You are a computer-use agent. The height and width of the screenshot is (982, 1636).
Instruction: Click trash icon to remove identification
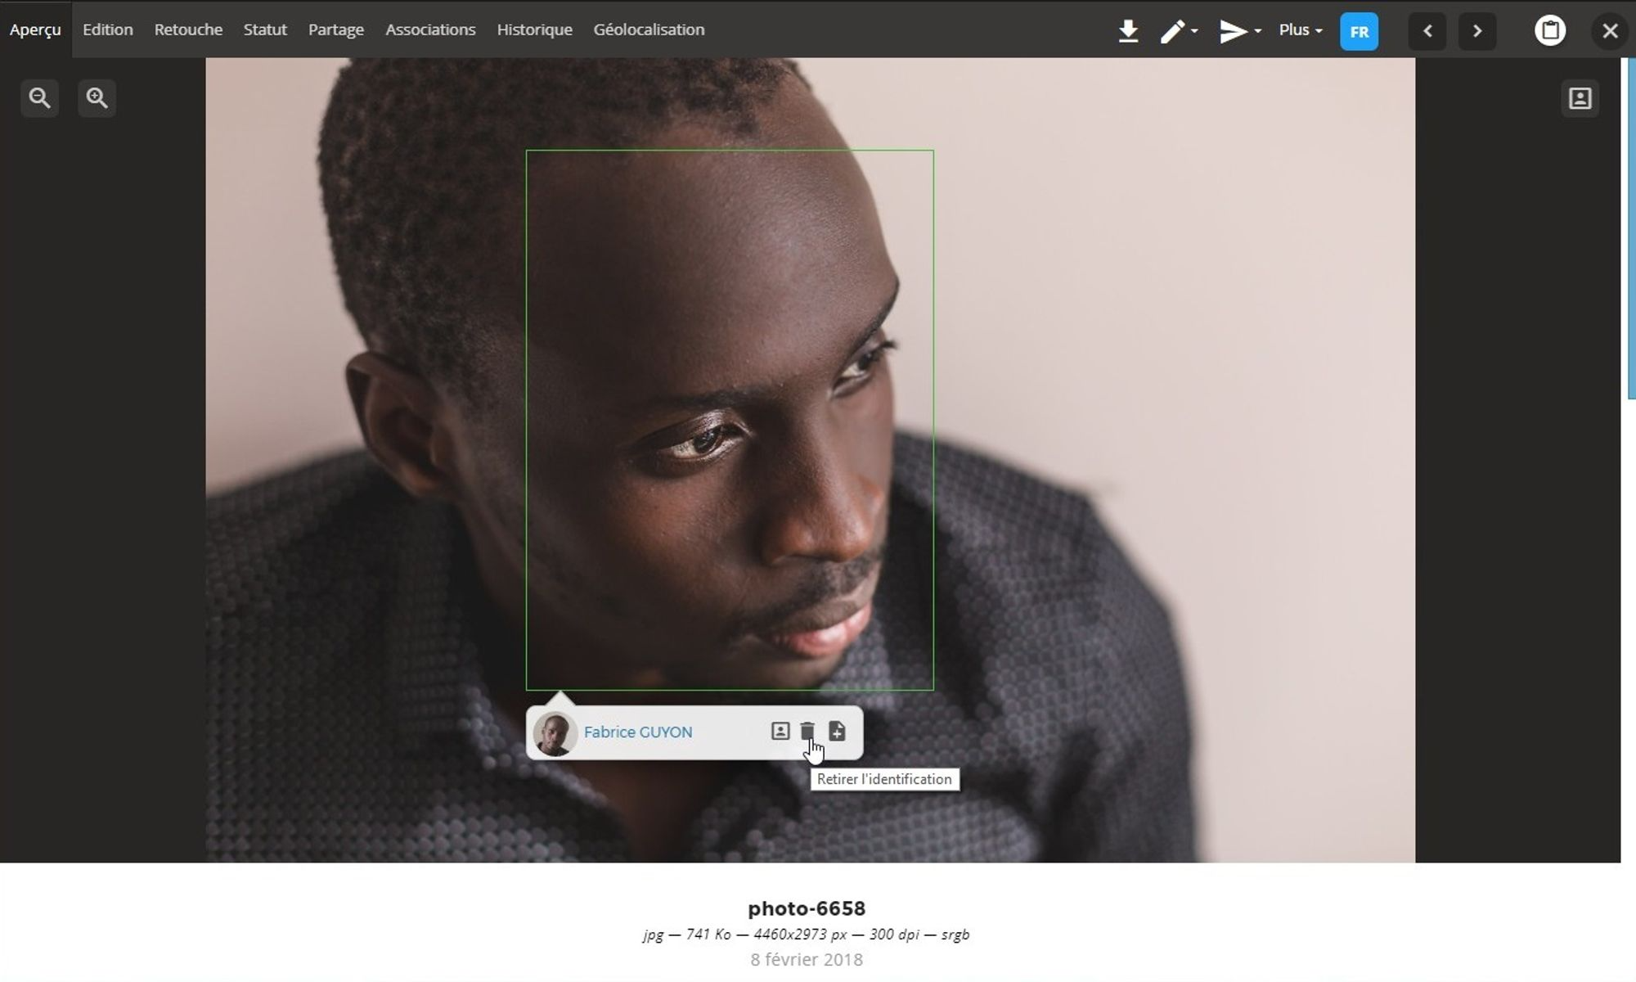click(807, 731)
